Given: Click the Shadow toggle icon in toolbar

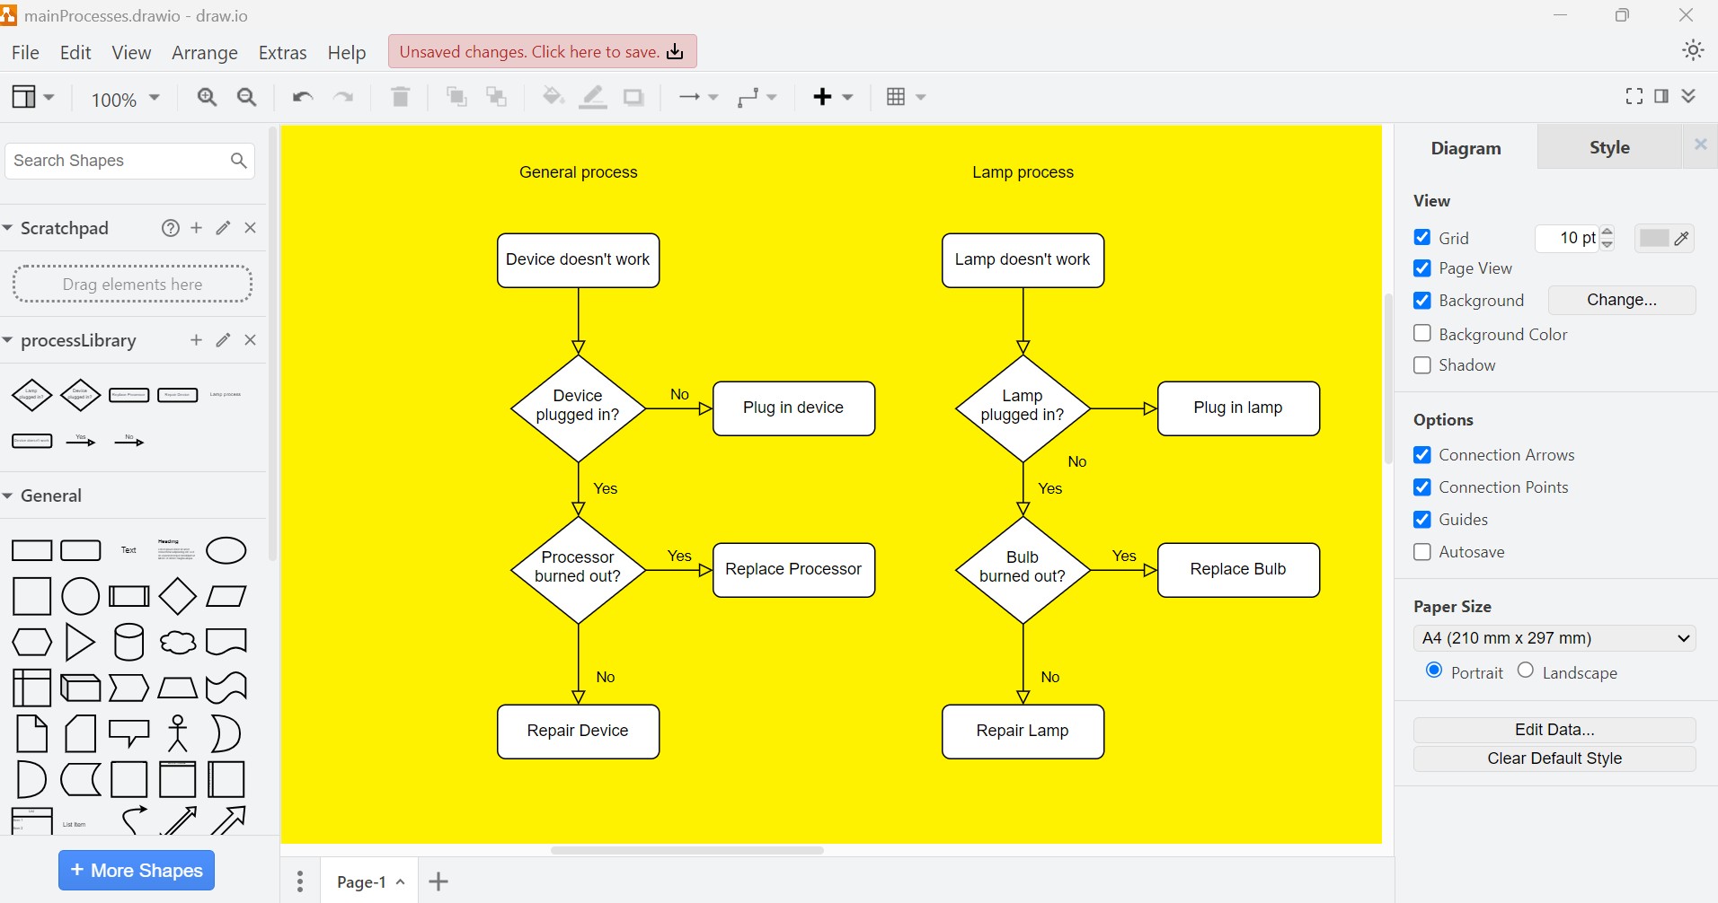Looking at the screenshot, I should (x=634, y=97).
